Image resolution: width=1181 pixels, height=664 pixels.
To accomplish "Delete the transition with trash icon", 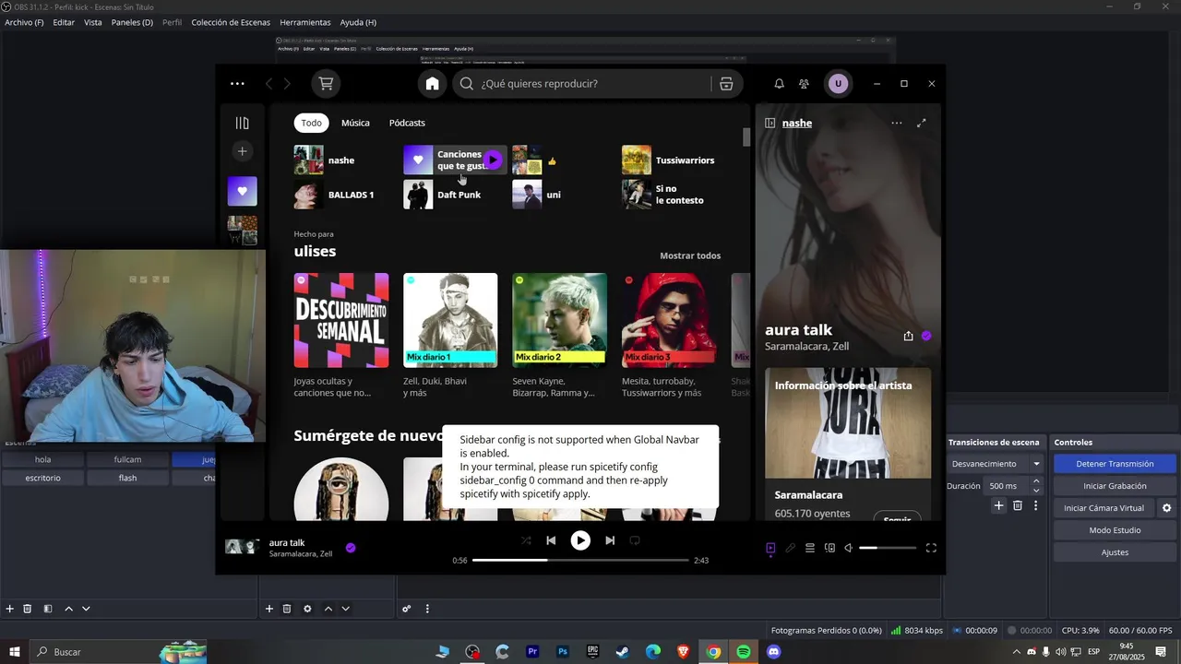I will (1018, 505).
